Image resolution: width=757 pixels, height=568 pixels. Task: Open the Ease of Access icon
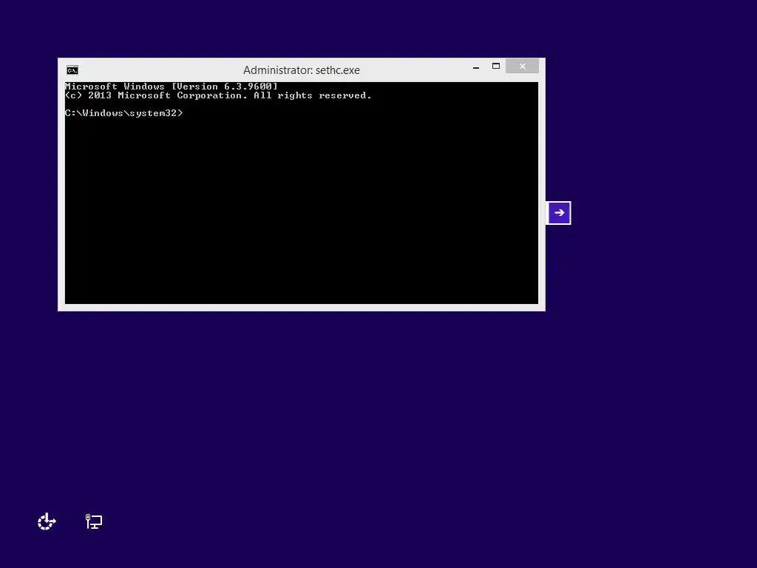click(x=47, y=521)
